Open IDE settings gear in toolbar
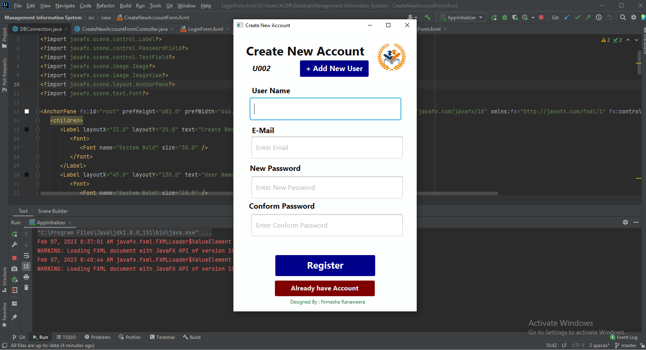 coord(634,17)
